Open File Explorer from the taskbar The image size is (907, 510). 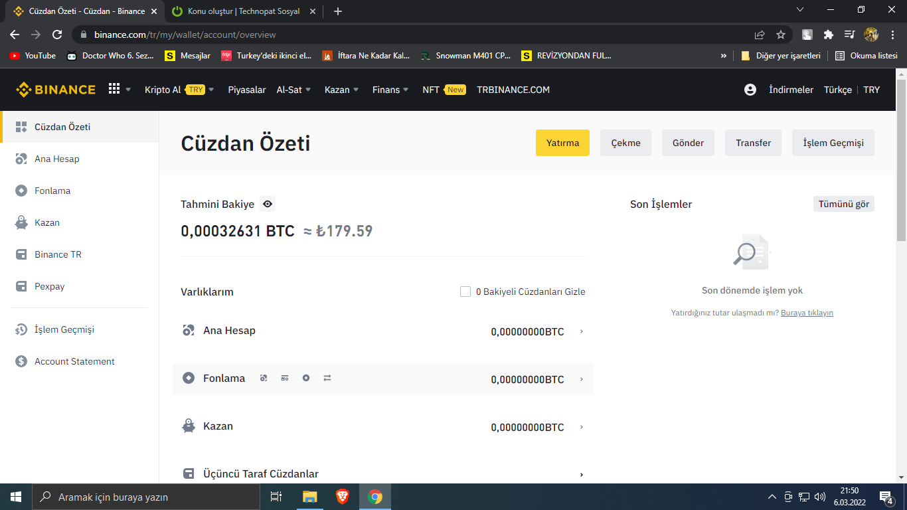click(x=309, y=497)
